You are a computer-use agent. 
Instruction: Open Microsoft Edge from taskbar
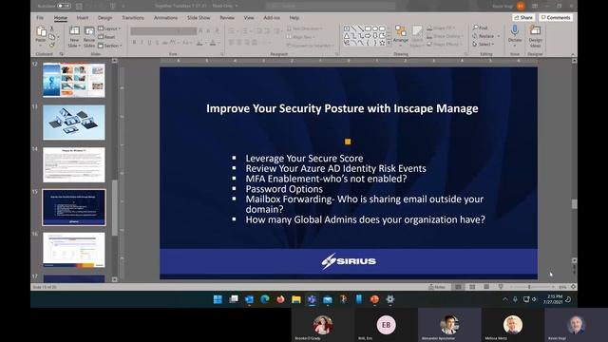pos(265,299)
